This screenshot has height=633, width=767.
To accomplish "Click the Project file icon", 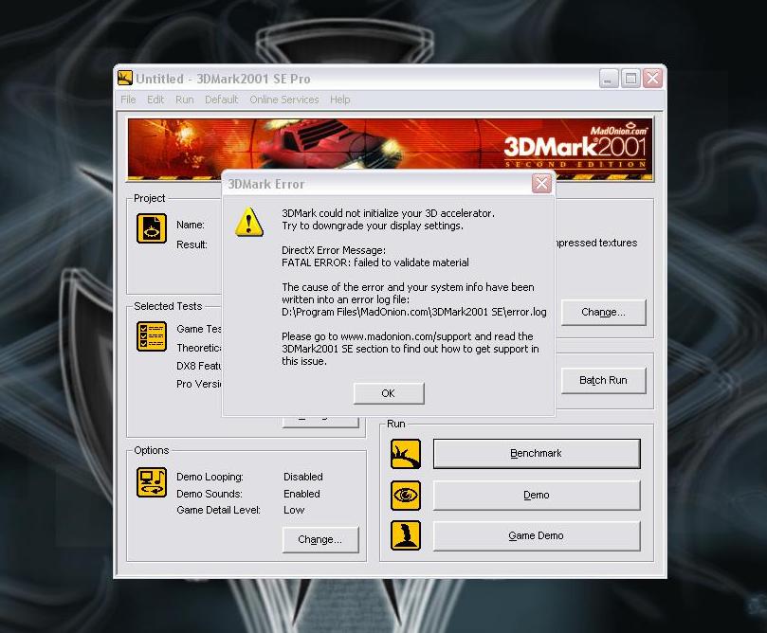I will [152, 228].
